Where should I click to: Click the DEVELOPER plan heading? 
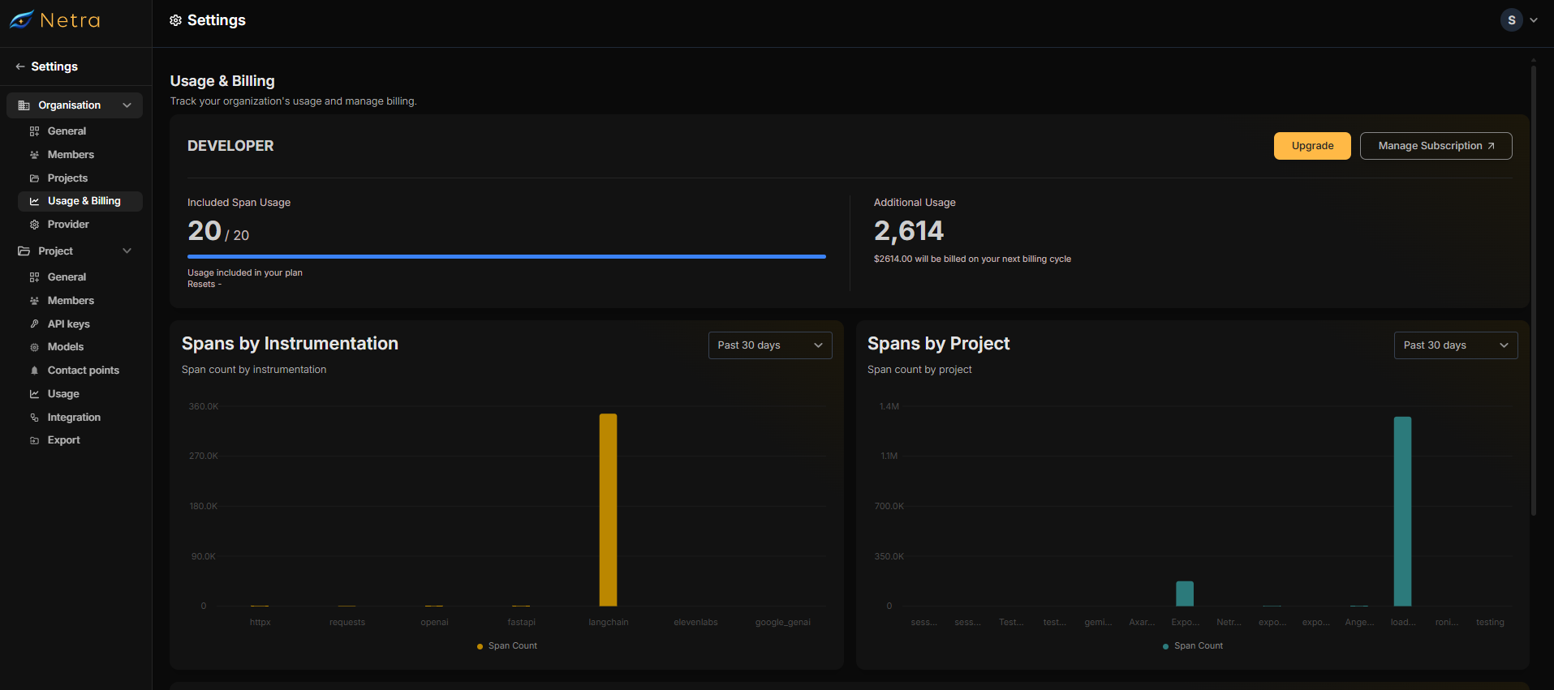click(230, 146)
